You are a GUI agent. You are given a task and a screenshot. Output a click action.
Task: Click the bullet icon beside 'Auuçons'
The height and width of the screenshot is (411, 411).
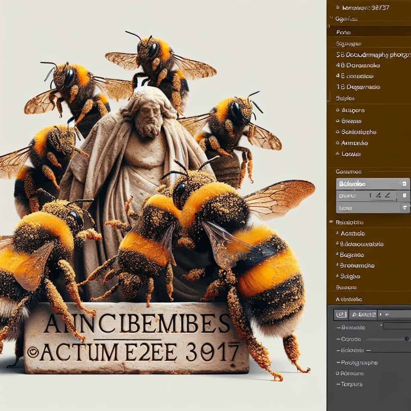(x=338, y=110)
